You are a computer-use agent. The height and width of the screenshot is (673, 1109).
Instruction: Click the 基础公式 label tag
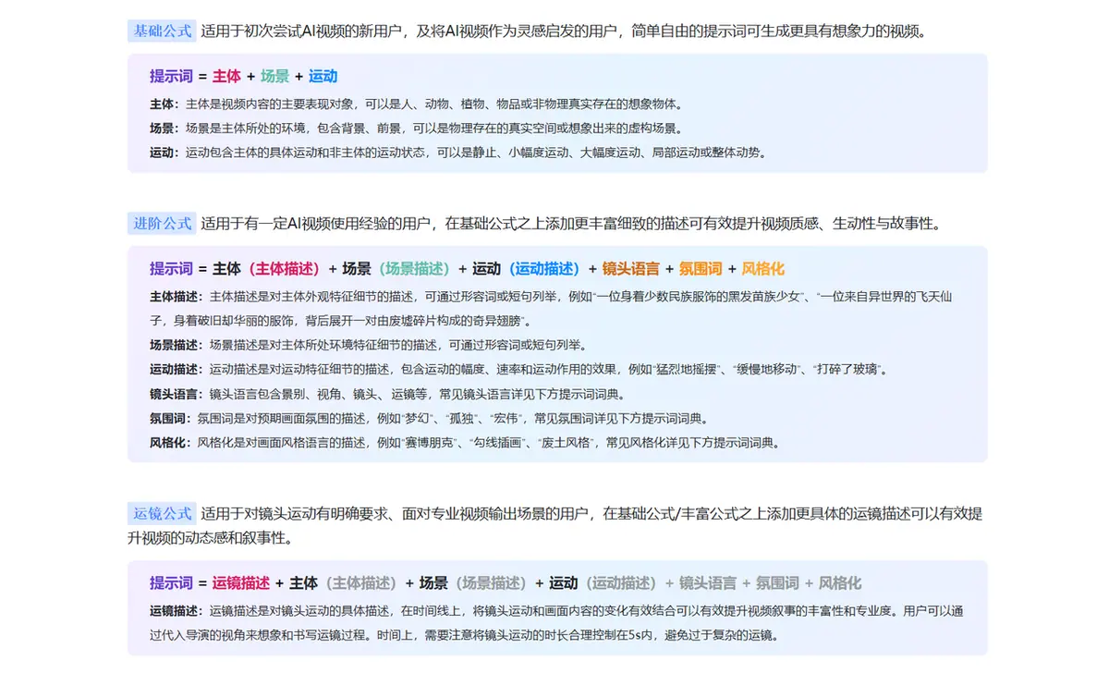pos(162,31)
